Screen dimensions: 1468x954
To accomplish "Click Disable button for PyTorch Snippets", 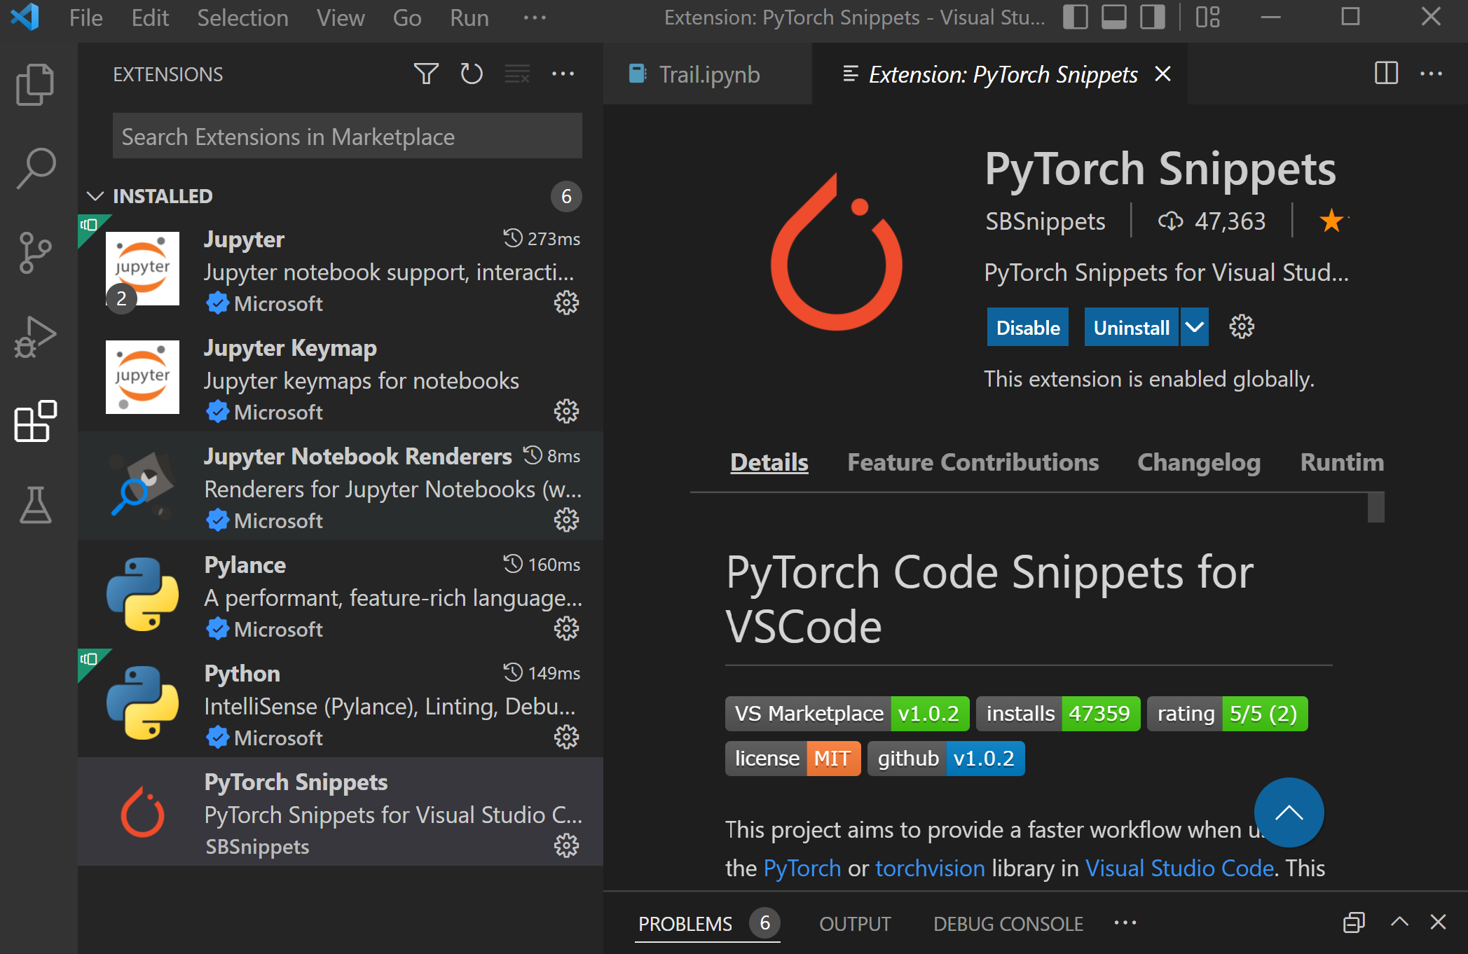I will point(1028,329).
